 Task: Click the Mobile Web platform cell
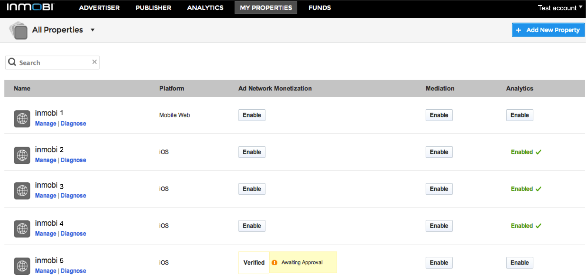point(175,115)
